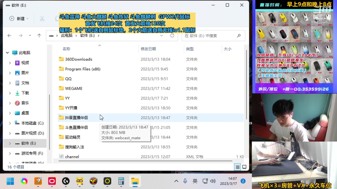The width and height of the screenshot is (337, 189).
Task: Open clock showing 14:07 2023/3/17
Action: [229, 181]
